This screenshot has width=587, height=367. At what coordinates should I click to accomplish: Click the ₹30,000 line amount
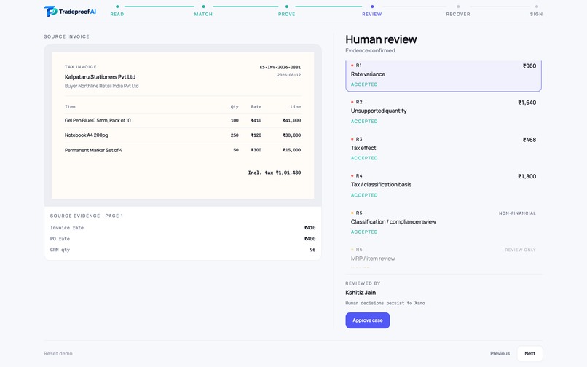click(x=291, y=135)
